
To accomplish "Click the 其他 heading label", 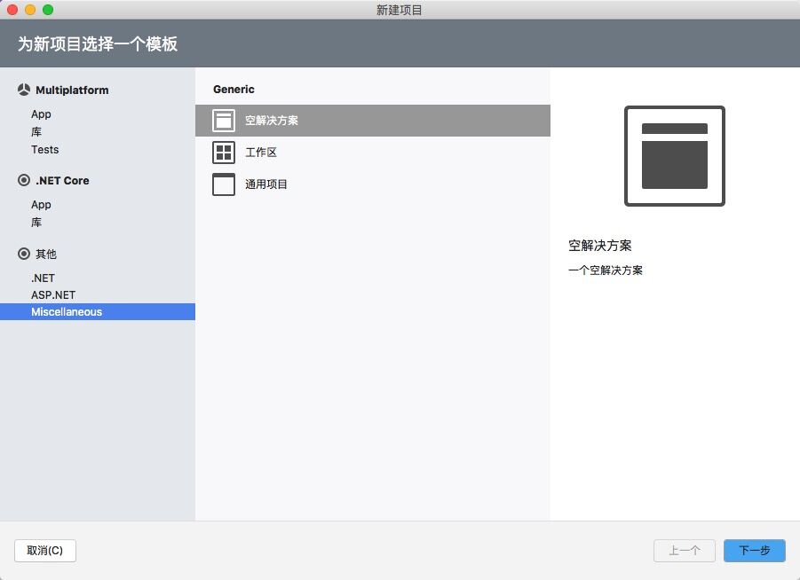I will (46, 254).
